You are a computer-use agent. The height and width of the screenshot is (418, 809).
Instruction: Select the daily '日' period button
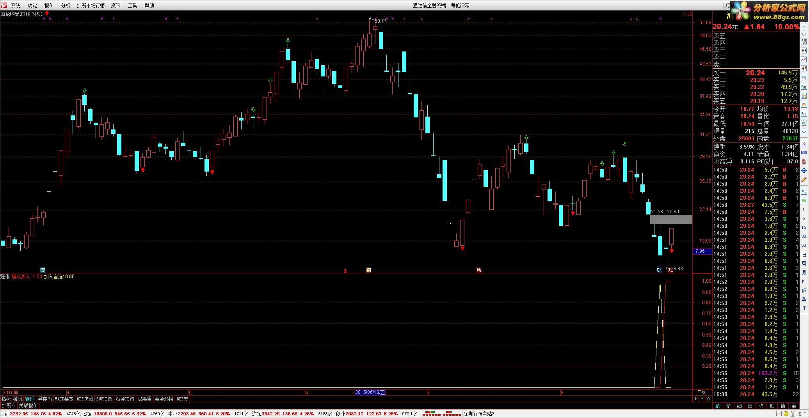[804, 254]
